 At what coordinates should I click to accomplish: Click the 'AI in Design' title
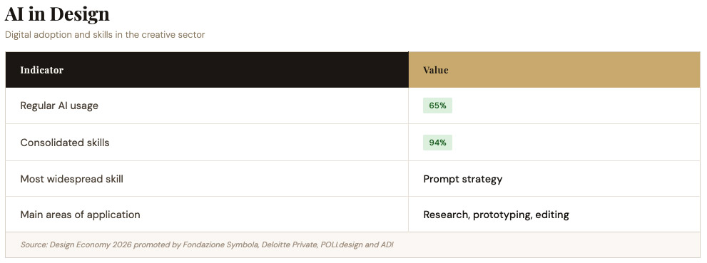click(x=57, y=14)
